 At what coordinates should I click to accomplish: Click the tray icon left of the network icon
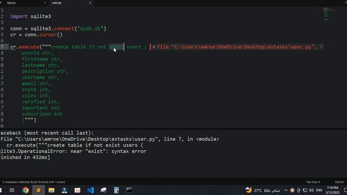click(299, 190)
